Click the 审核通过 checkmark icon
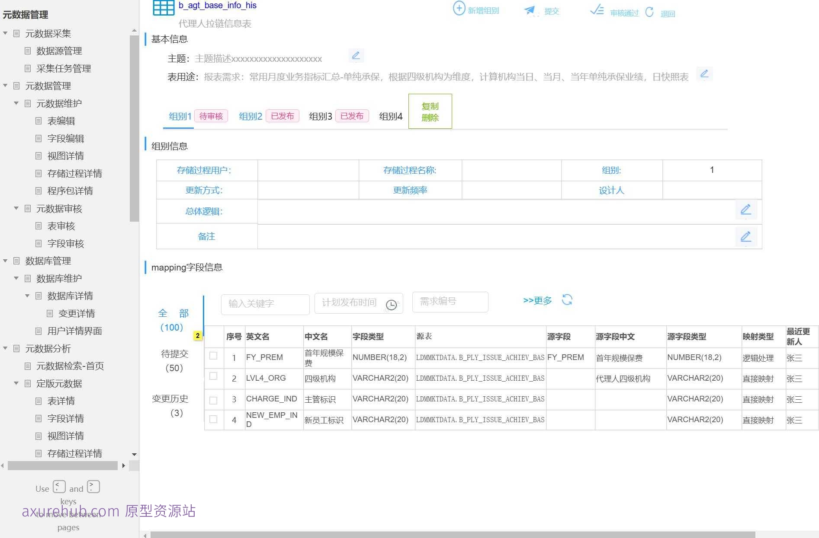Screen dimensions: 819x538 point(597,11)
